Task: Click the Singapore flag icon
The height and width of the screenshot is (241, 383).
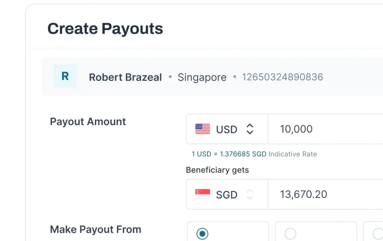Action: [202, 194]
